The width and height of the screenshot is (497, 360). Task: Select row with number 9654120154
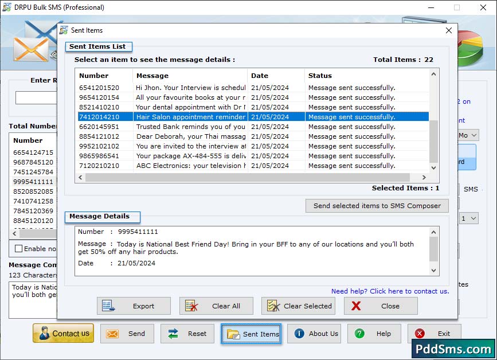253,97
